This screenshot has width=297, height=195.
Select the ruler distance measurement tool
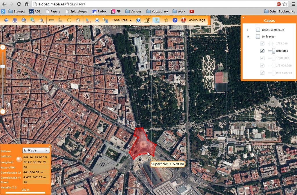pos(52,20)
